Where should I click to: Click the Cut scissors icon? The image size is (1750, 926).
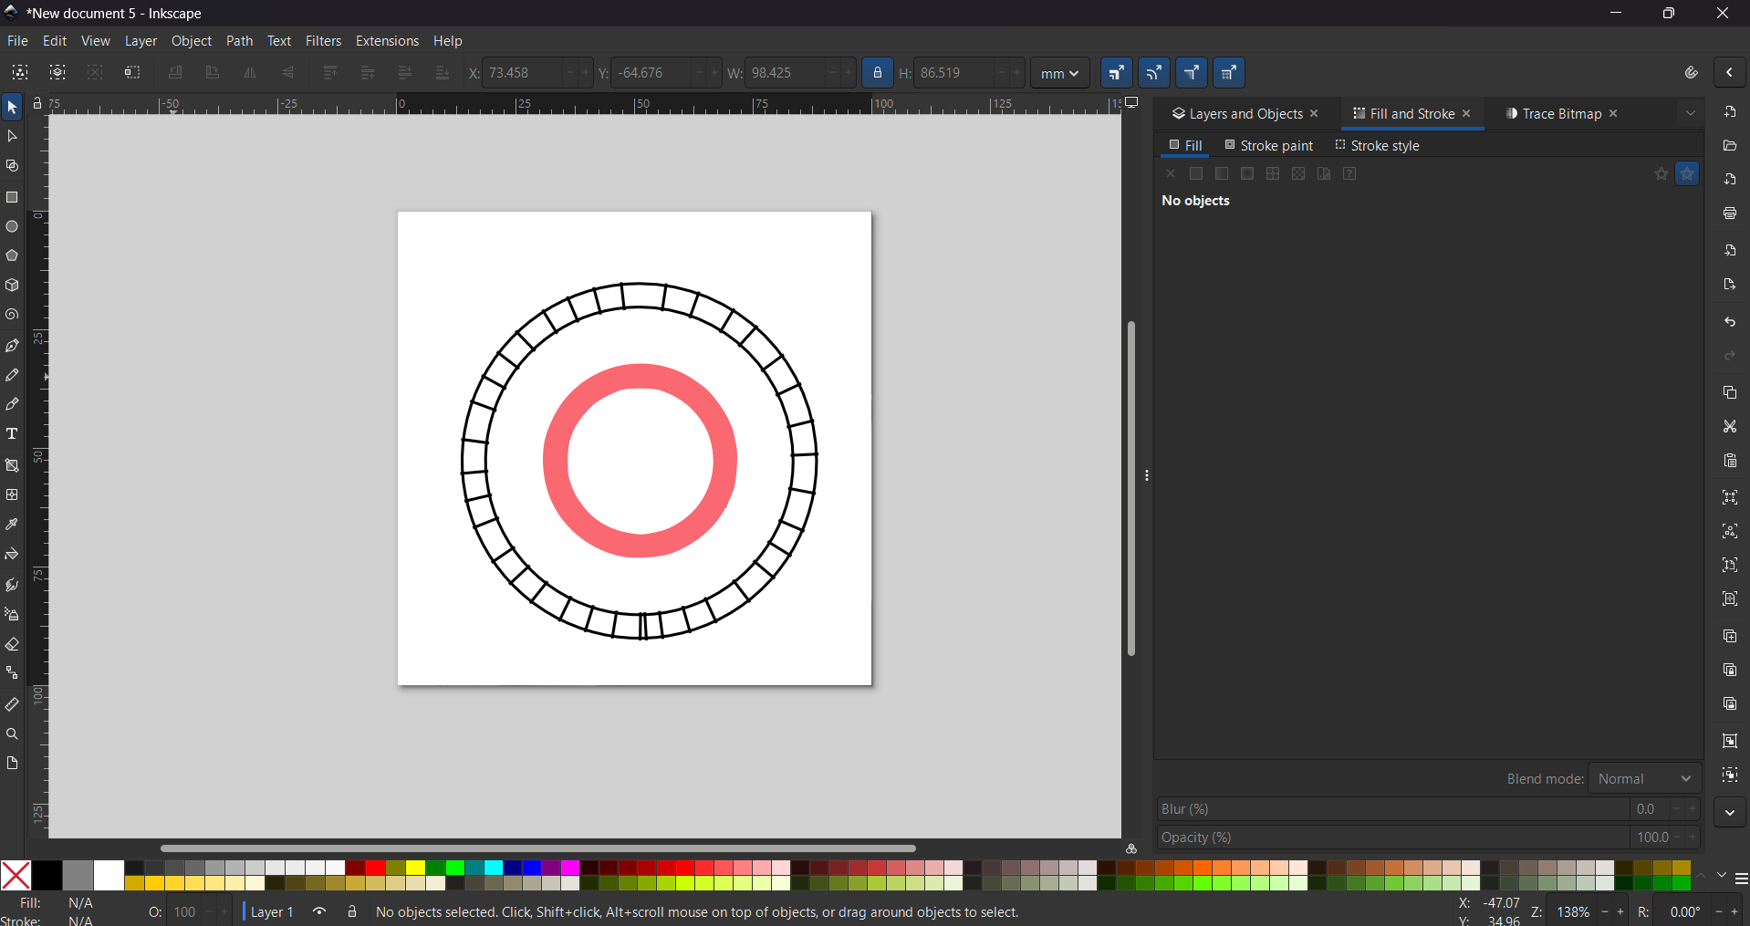(x=1730, y=426)
